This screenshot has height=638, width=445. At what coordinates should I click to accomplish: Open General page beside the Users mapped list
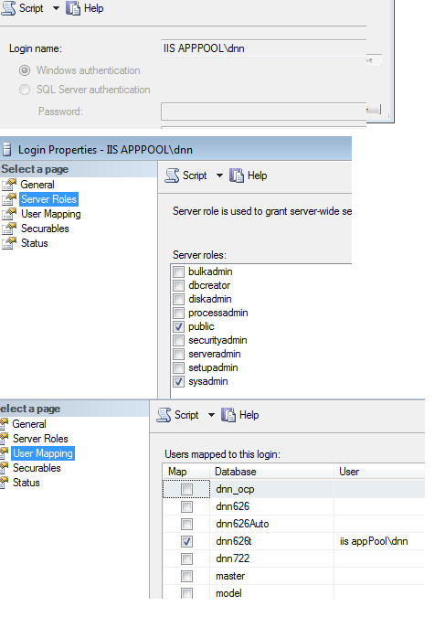tap(29, 424)
